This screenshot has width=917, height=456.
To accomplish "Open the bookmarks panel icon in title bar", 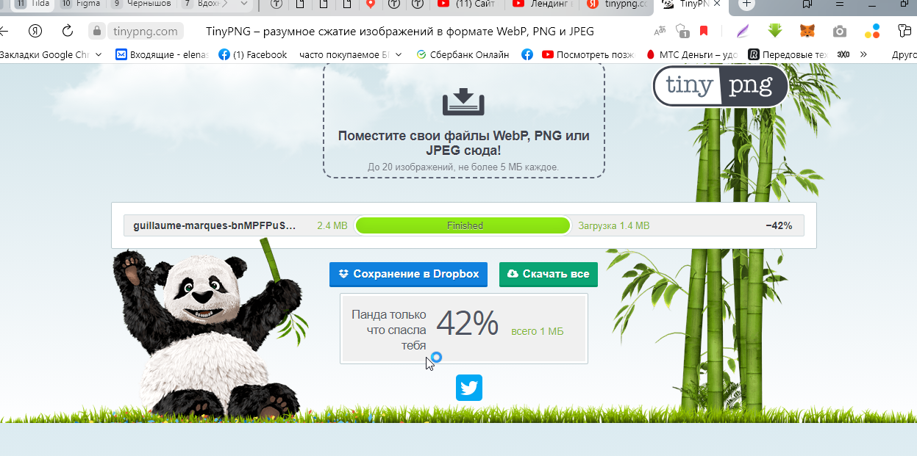I will (807, 4).
